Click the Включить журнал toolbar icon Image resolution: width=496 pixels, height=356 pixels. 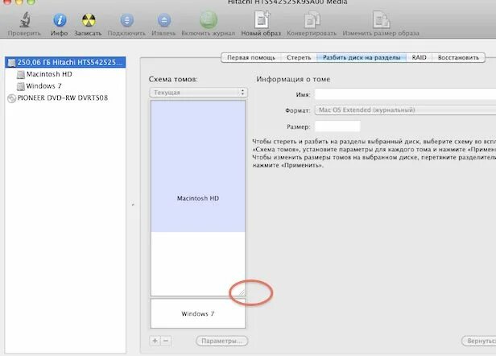coord(208,19)
